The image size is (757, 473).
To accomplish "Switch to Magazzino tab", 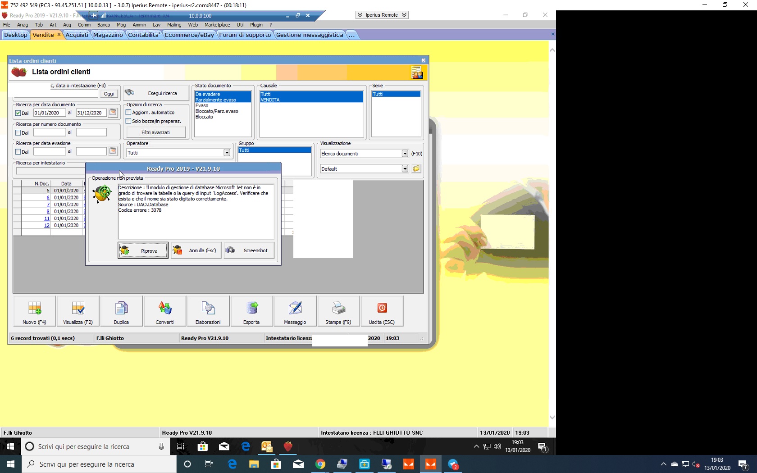I will pos(108,35).
